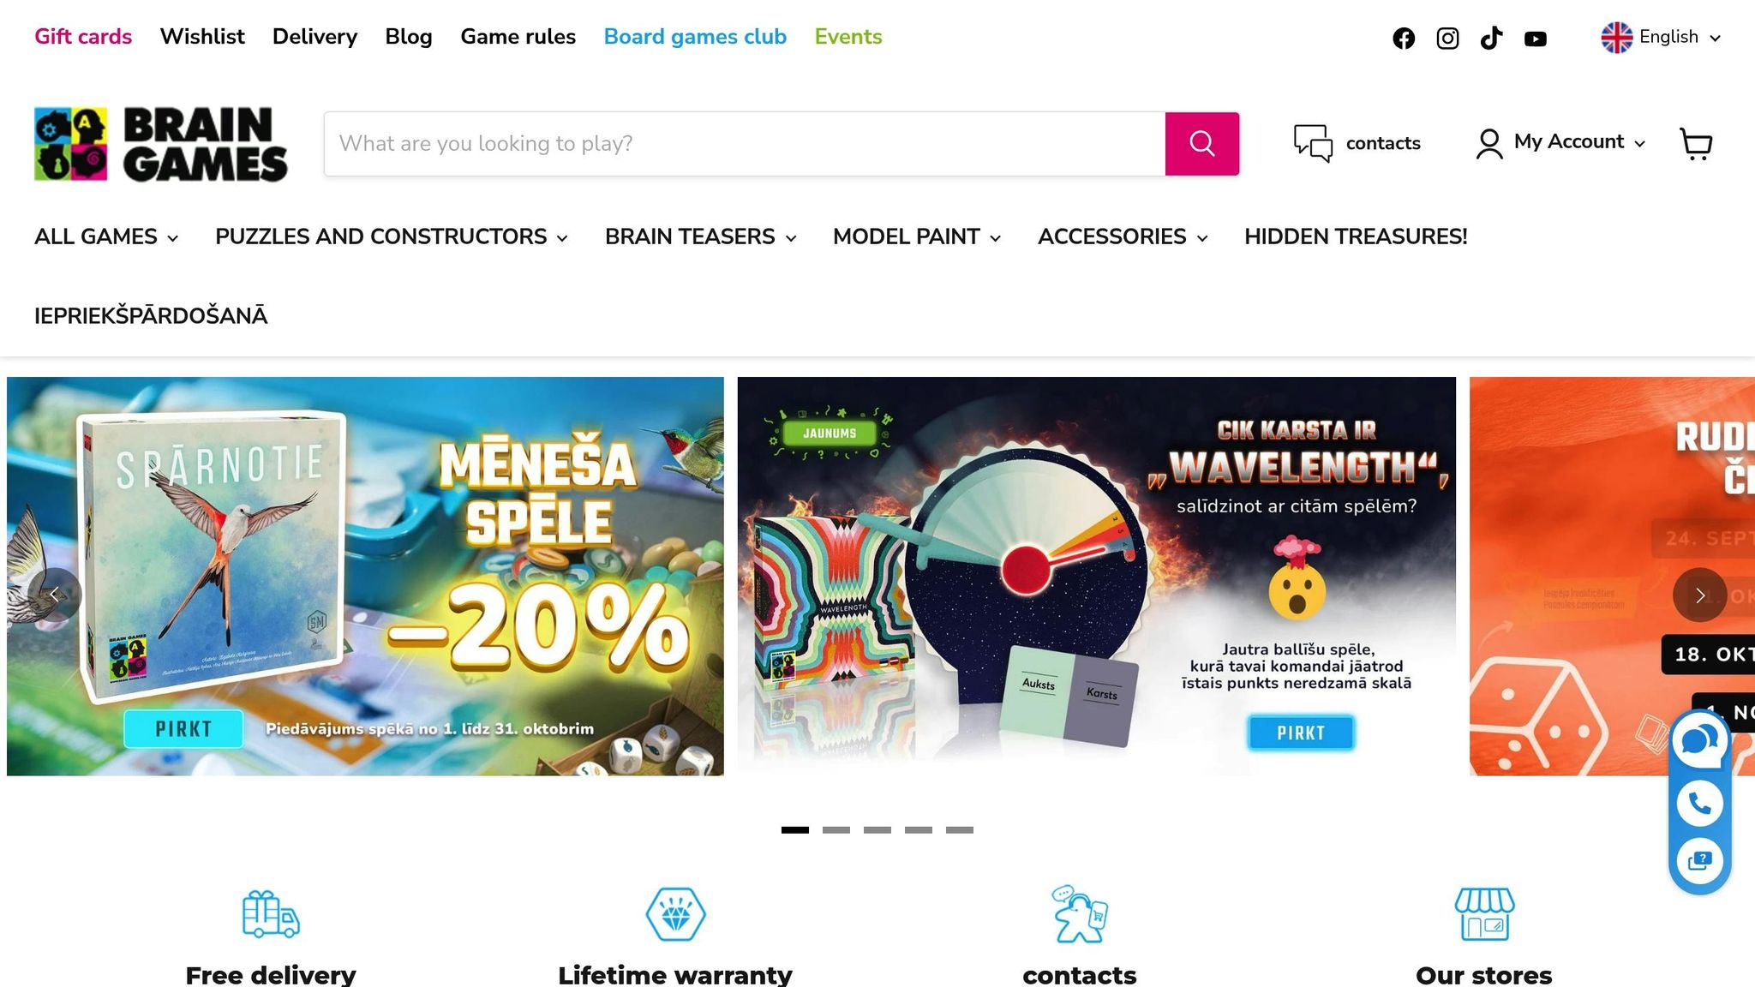Open the help question widget icon

coord(1699,860)
